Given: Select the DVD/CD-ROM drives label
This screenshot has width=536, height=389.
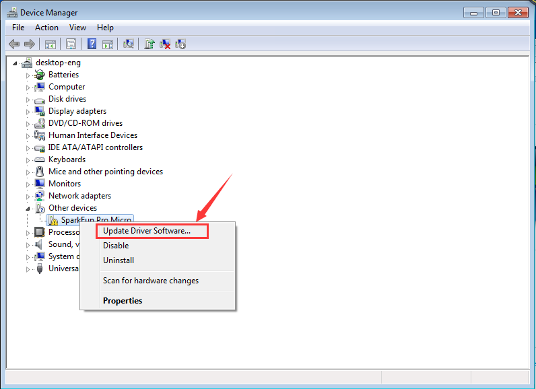Looking at the screenshot, I should 86,123.
